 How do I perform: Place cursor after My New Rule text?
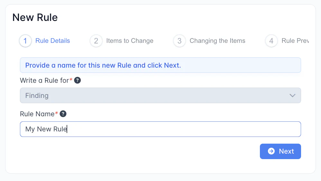[x=67, y=129]
